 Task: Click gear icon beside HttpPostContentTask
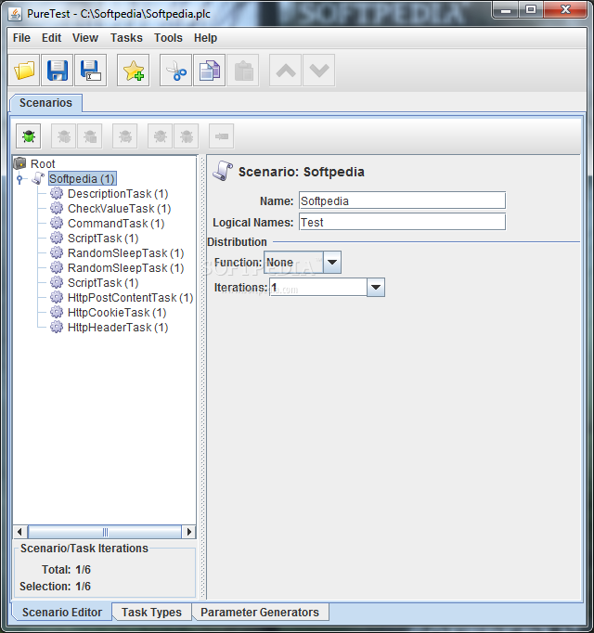(x=57, y=298)
